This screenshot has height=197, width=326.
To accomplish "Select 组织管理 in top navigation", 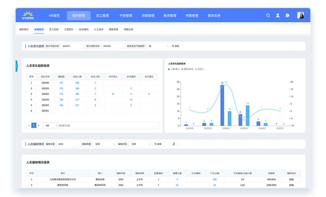I will click(79, 16).
